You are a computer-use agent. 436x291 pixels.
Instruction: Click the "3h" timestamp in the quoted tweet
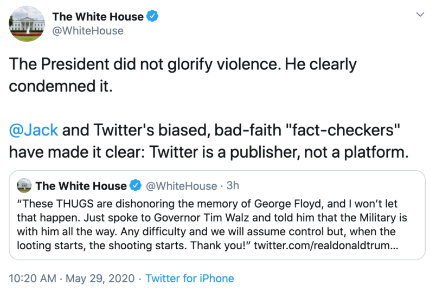tap(232, 186)
